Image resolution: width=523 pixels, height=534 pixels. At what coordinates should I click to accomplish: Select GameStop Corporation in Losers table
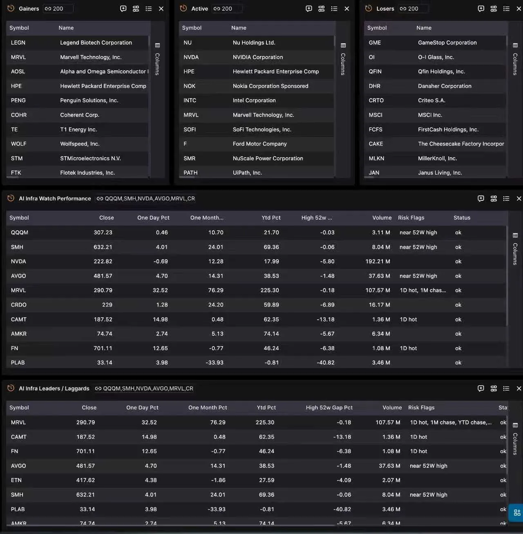[x=447, y=43]
